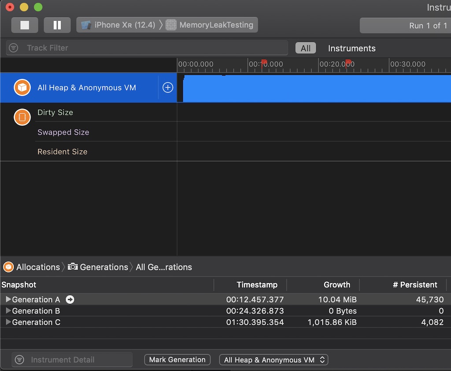
Task: Expand Generation B disclosure triangle
Action: point(8,311)
